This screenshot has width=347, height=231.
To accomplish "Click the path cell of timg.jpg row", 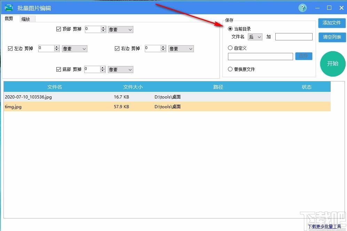I will click(x=167, y=107).
